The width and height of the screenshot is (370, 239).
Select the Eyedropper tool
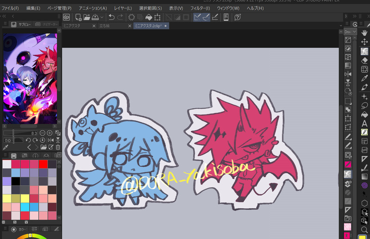364,78
